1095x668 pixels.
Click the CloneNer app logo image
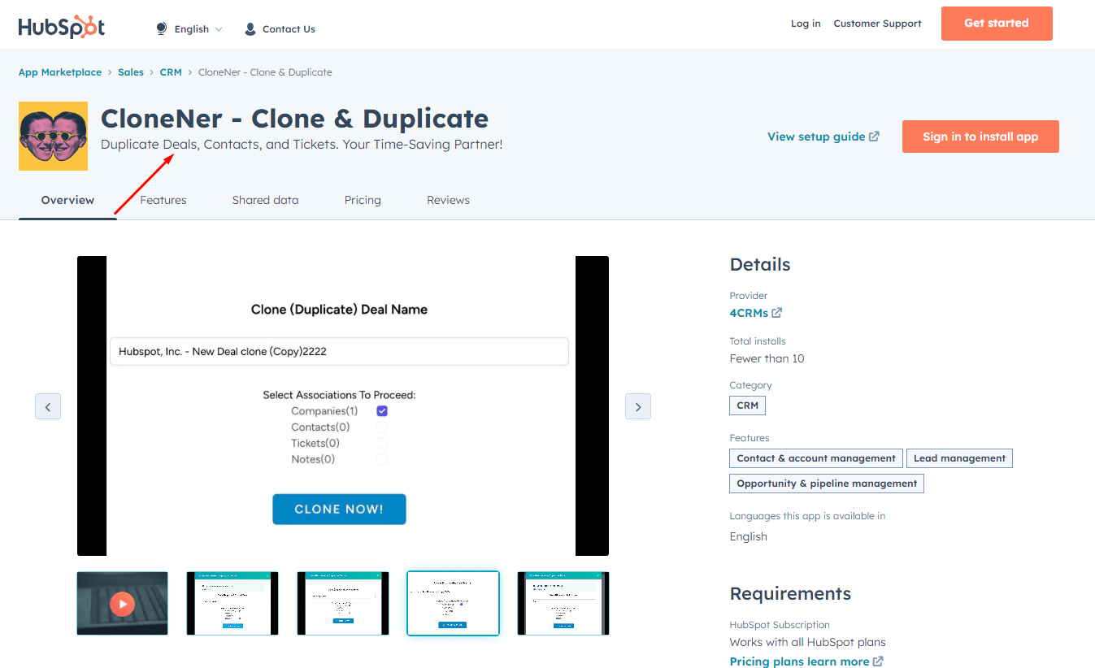point(53,136)
